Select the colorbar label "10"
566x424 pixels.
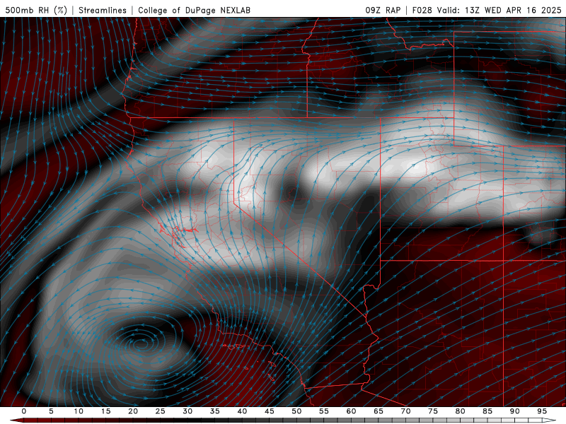tap(79, 411)
